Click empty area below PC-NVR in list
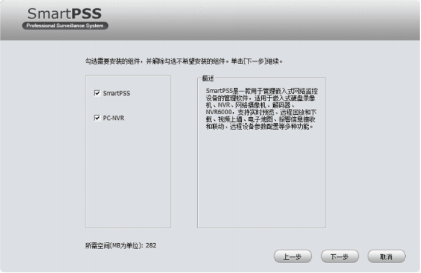The height and width of the screenshot is (273, 421). [128, 176]
